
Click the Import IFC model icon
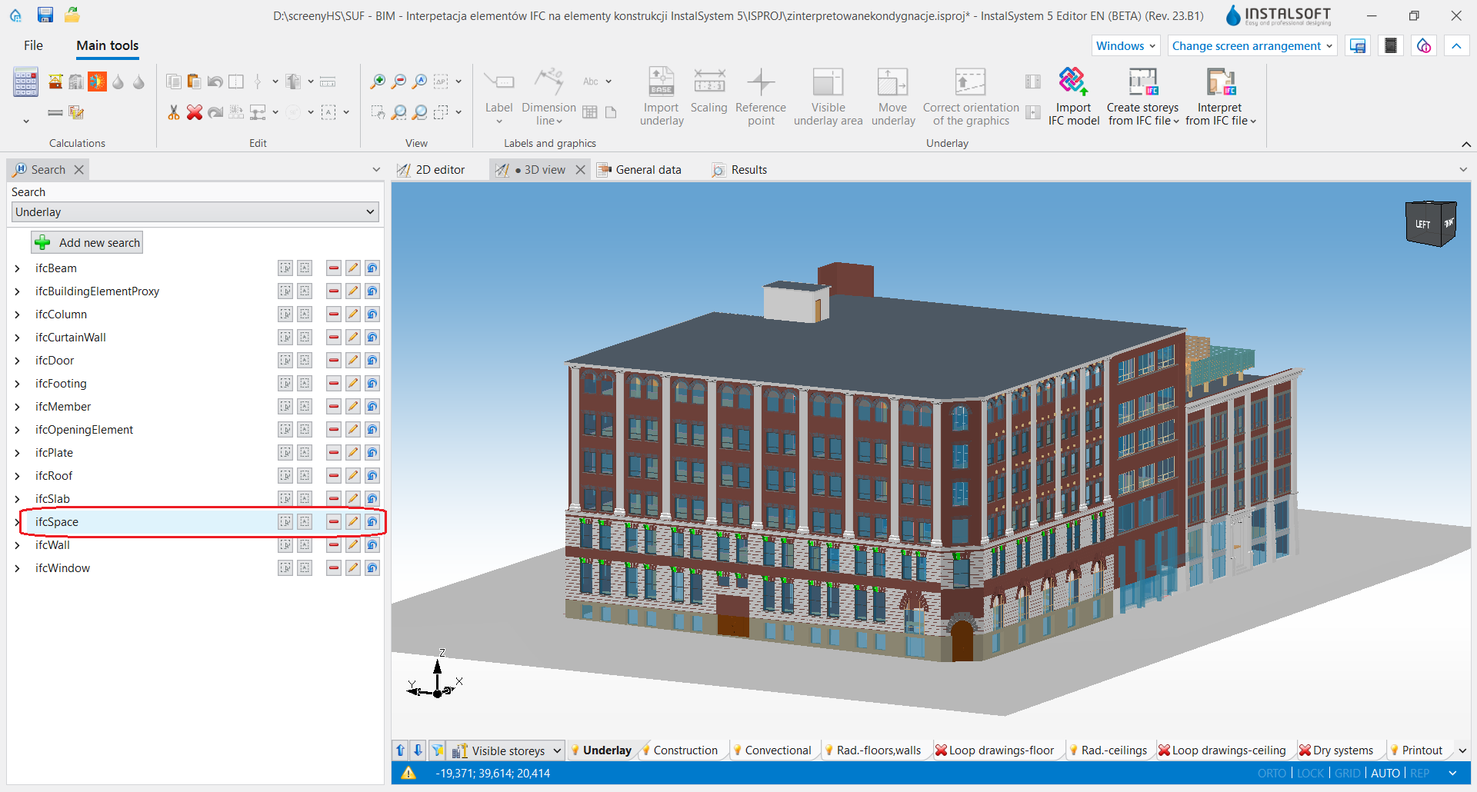pyautogui.click(x=1073, y=82)
